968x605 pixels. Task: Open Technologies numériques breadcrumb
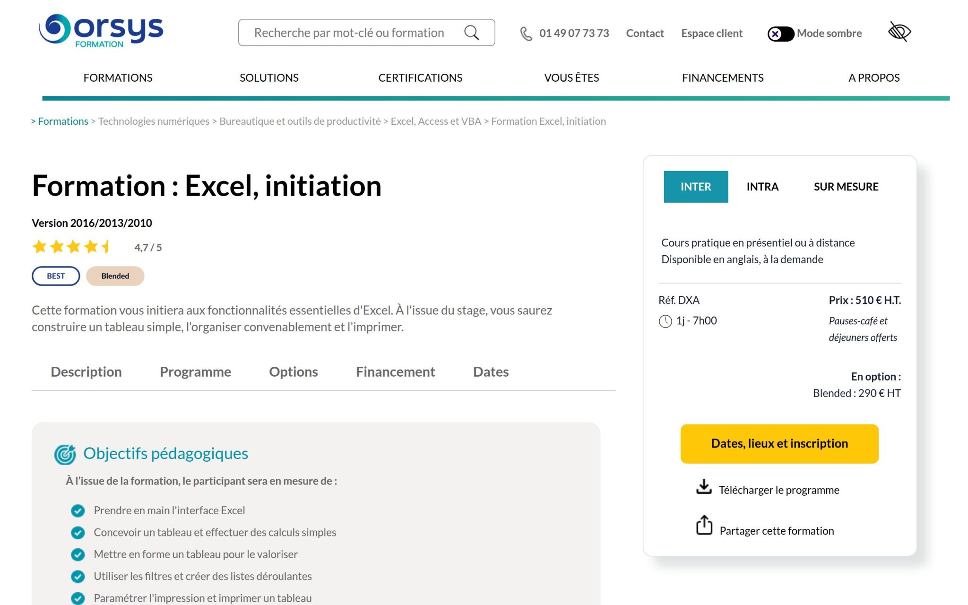(154, 121)
